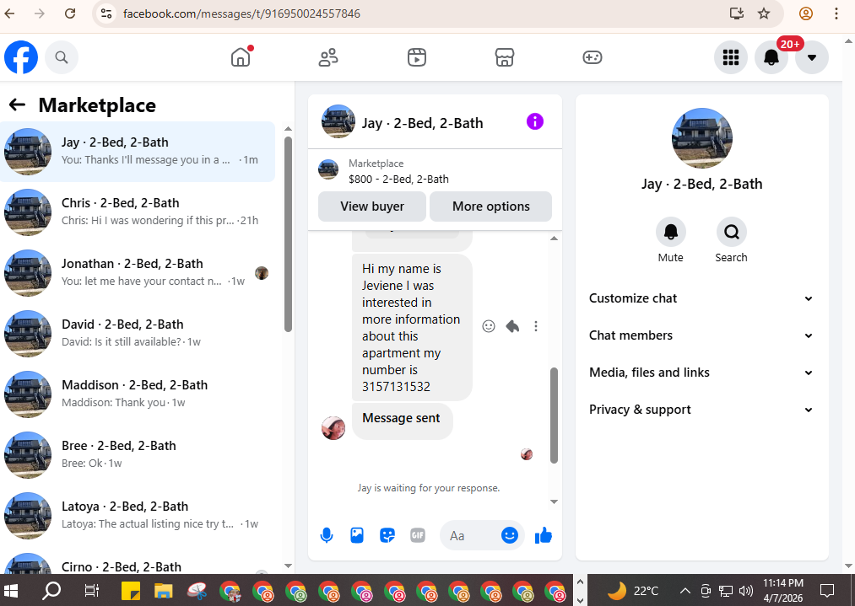Mute the conversation with the bell button
This screenshot has height=606, width=855.
coord(671,233)
